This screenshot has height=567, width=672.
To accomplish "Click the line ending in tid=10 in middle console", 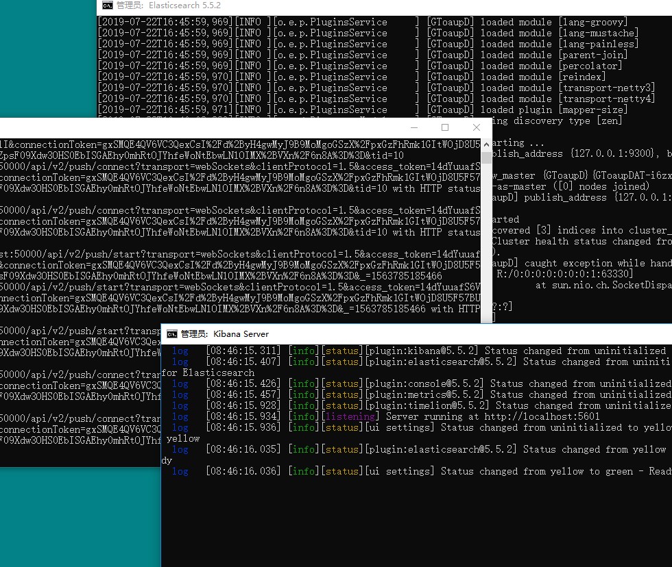I will coord(202,155).
